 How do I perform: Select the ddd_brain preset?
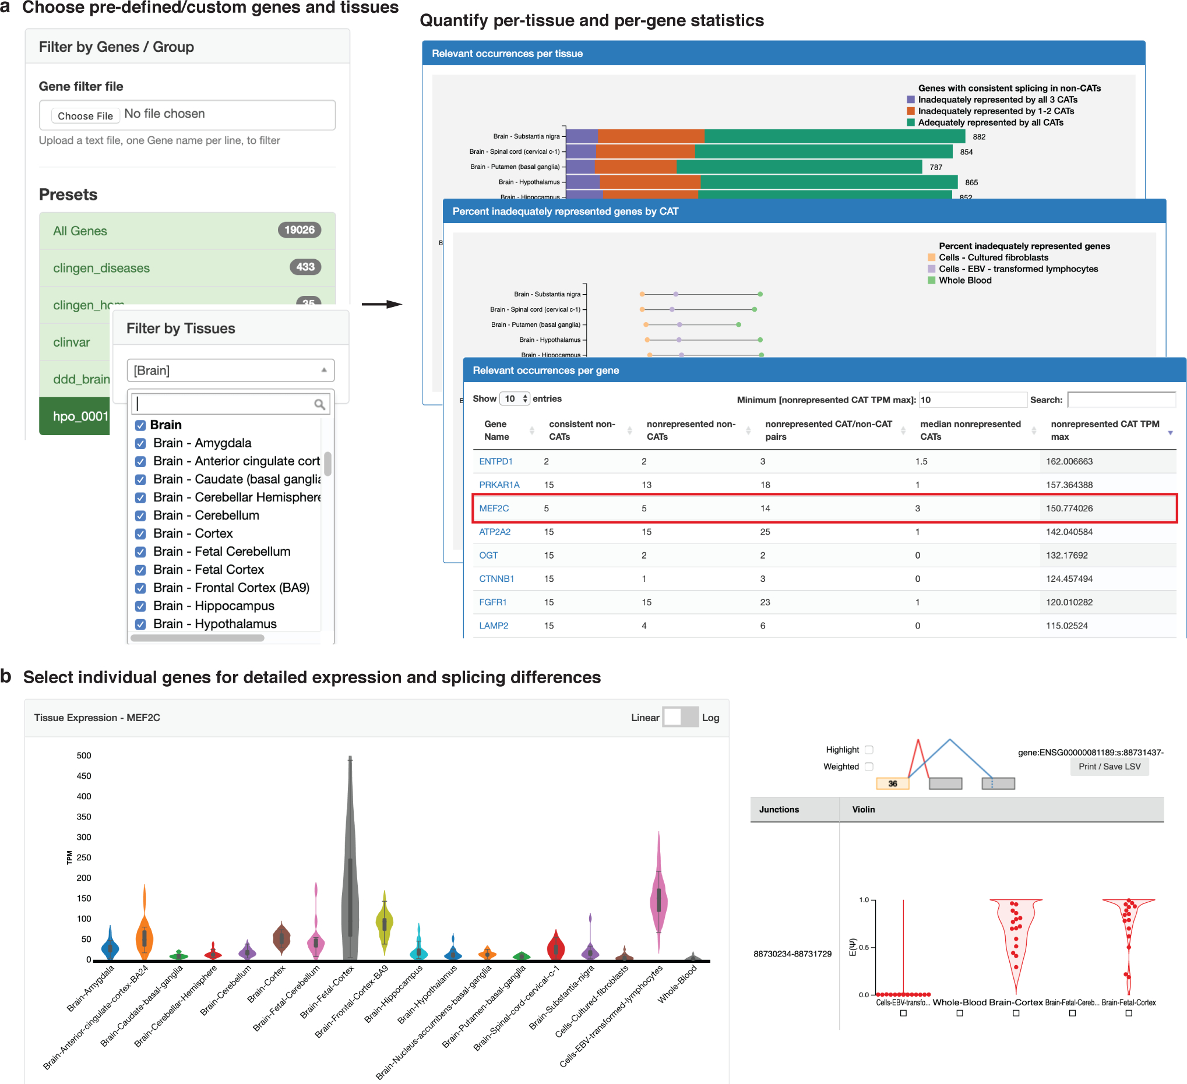(x=75, y=379)
